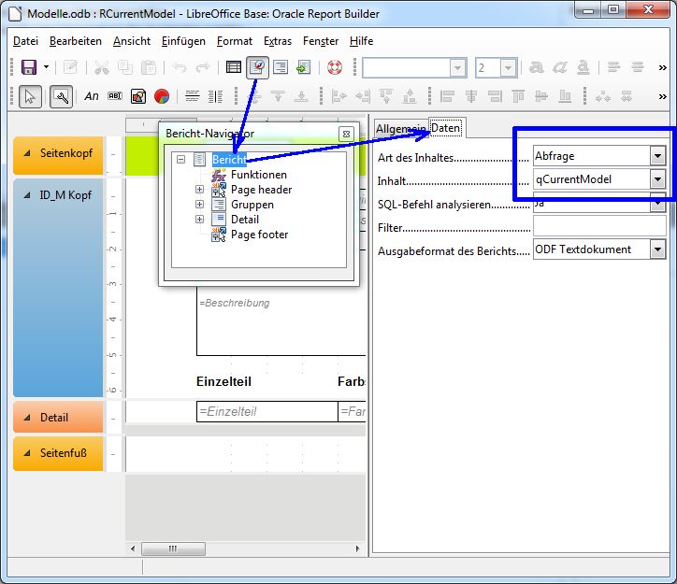
Task: Expand the second toolbar overflow chevron
Action: pos(662,96)
